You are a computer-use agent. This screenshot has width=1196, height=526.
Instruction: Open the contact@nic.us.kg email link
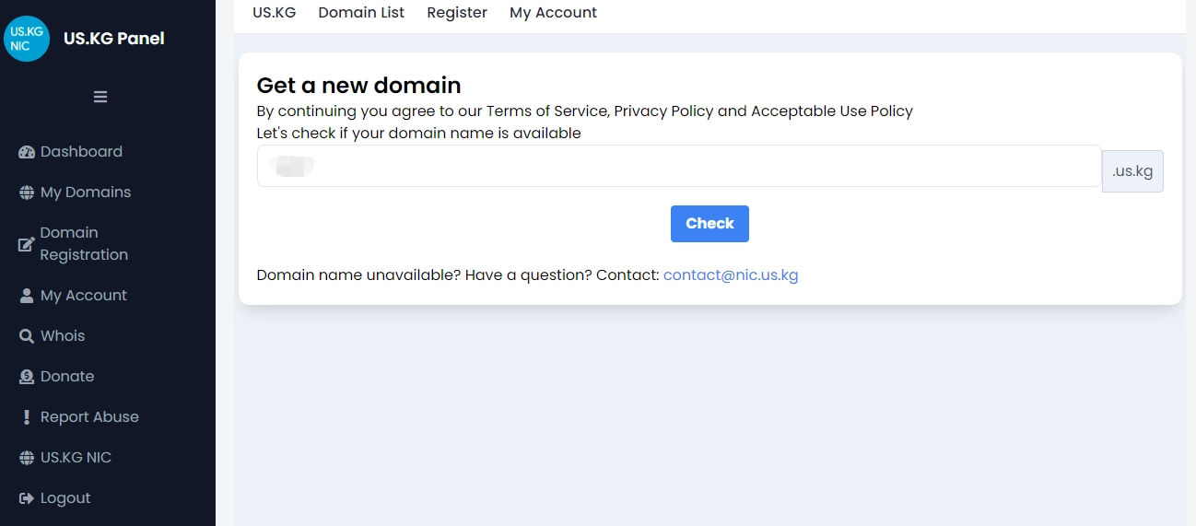(730, 275)
